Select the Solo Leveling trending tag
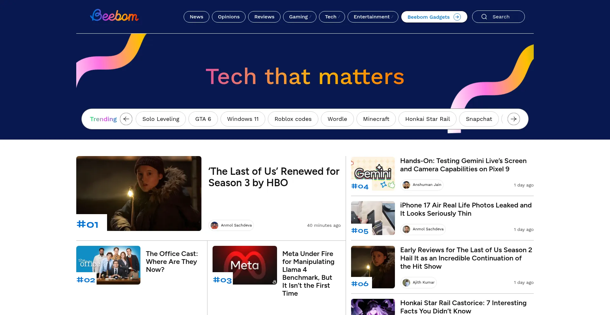 pyautogui.click(x=161, y=119)
